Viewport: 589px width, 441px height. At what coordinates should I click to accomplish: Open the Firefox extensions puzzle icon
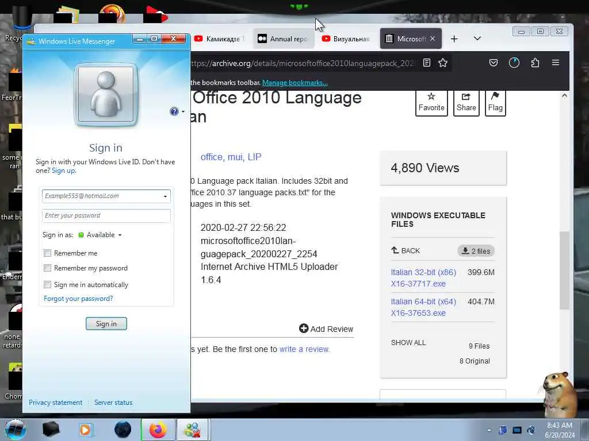tap(536, 63)
